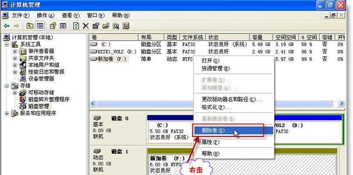353x175 pixels.
Task: Click the 容量 column header
Action: [261, 37]
